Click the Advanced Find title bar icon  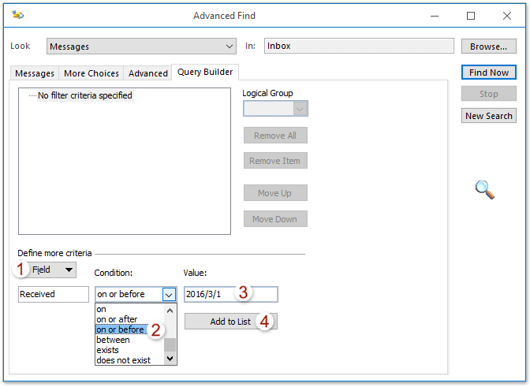(17, 15)
